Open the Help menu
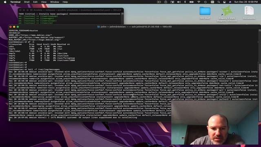The height and width of the screenshot is (147, 261). pos(65,2)
